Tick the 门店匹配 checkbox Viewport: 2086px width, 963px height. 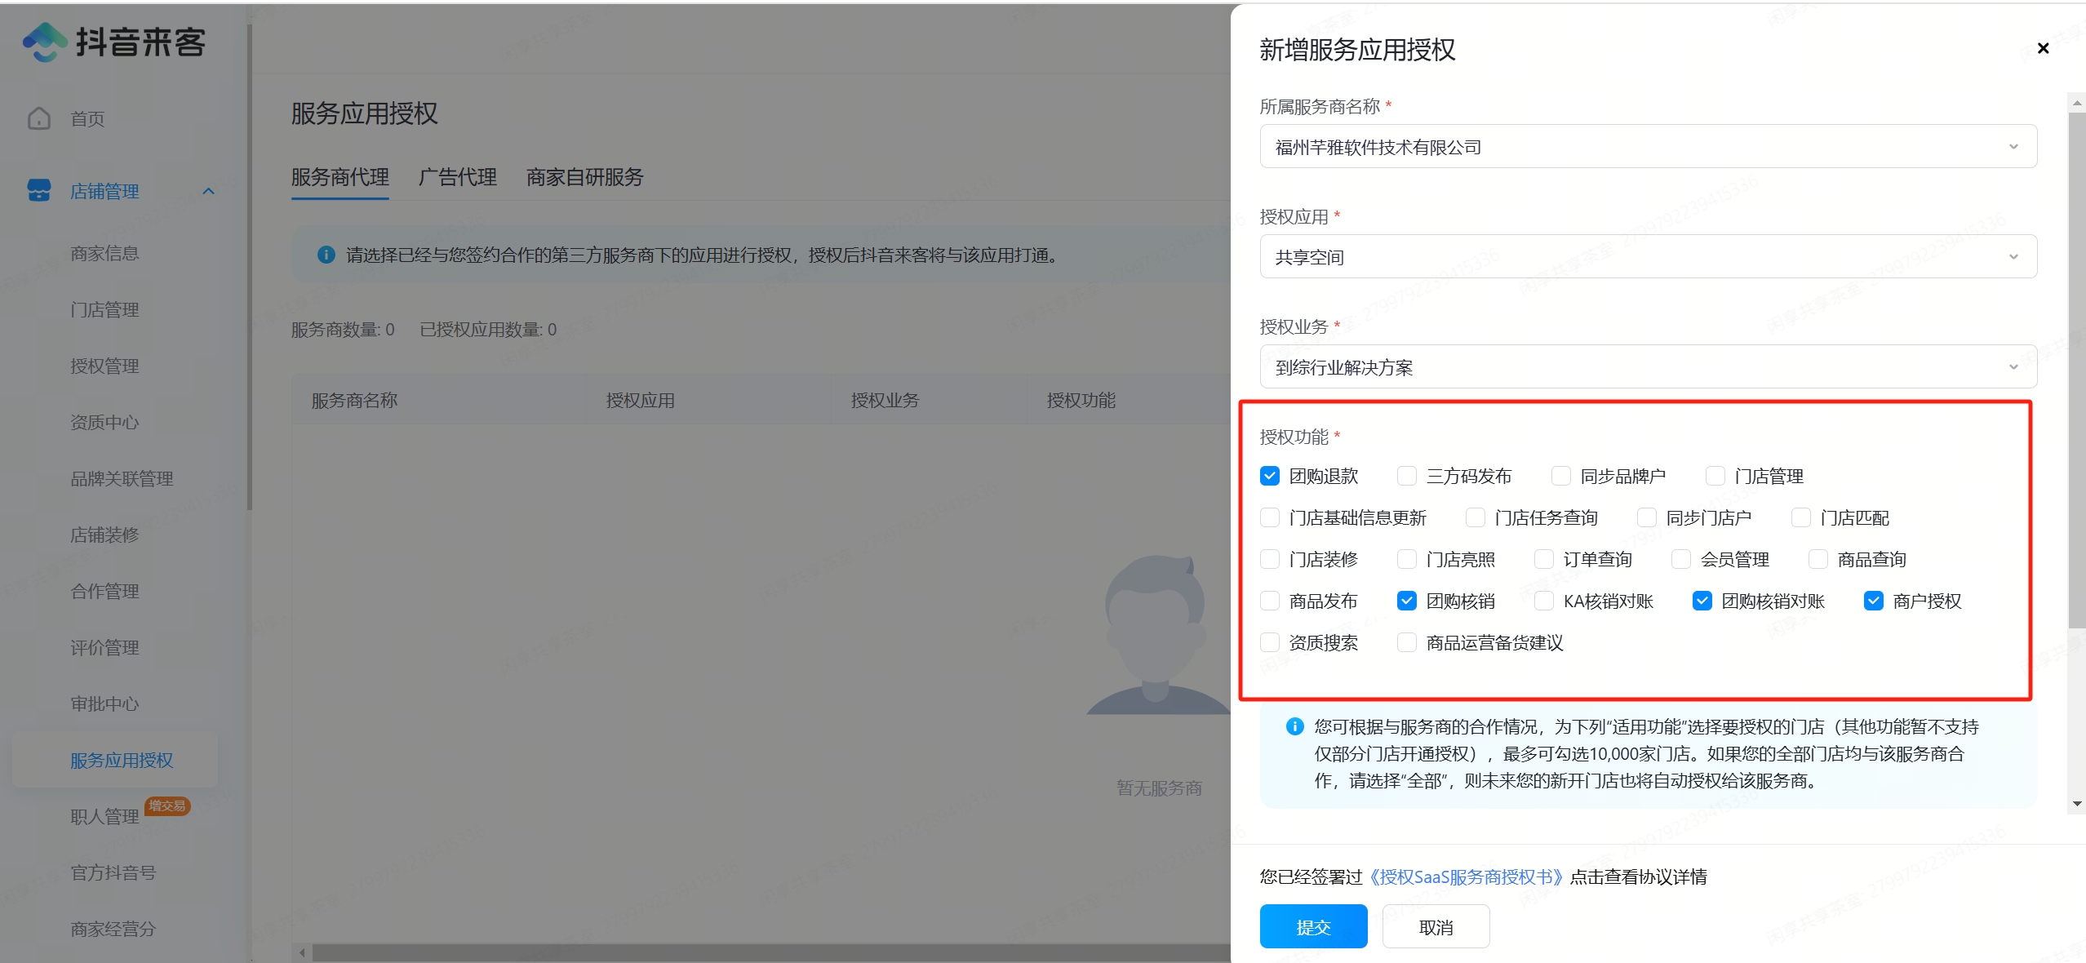(x=1801, y=517)
